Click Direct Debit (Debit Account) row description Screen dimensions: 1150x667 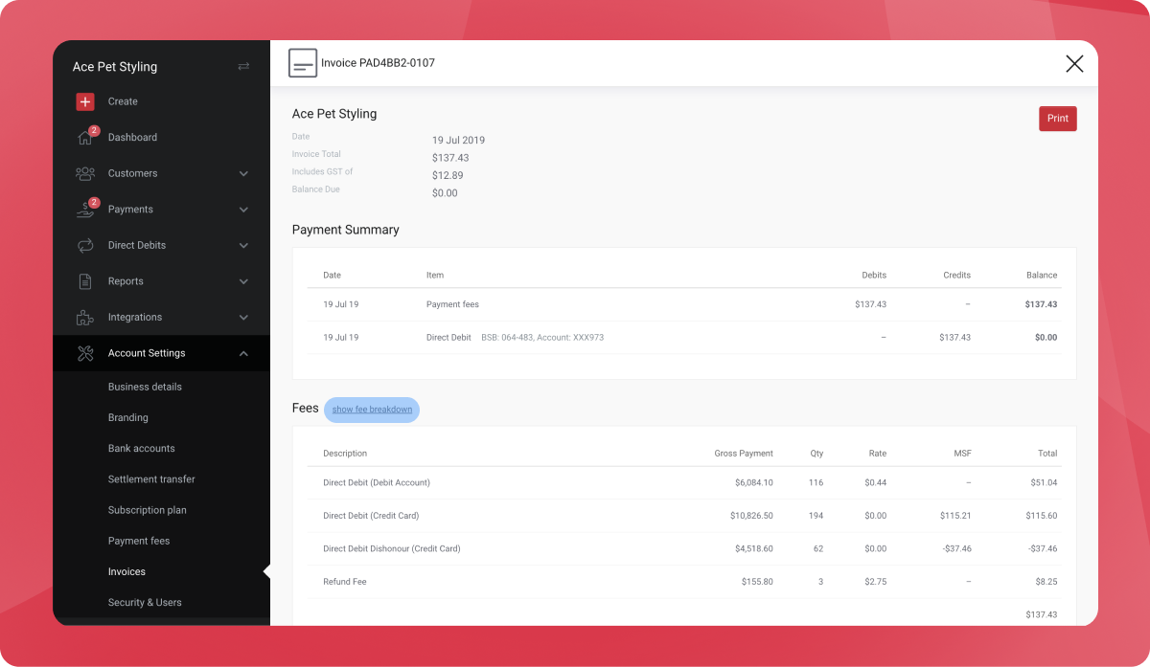(377, 483)
